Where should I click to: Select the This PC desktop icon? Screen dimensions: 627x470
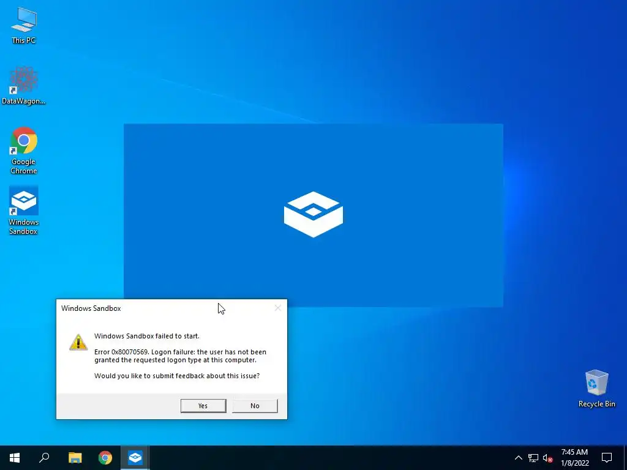(x=24, y=25)
